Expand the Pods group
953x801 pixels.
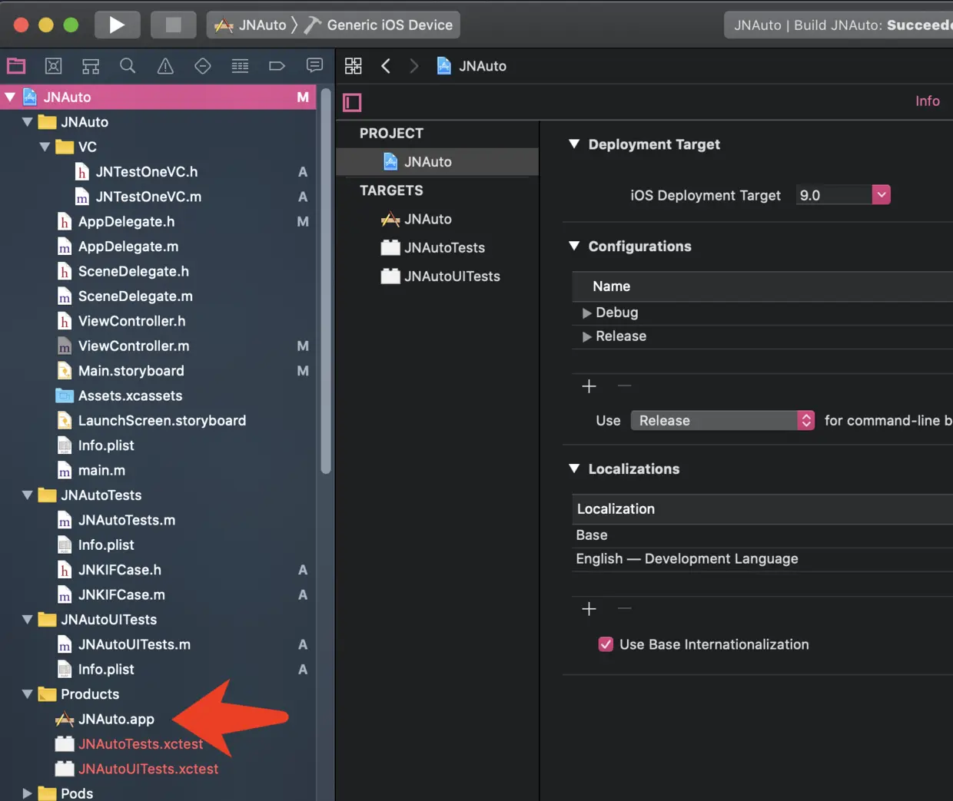(x=28, y=793)
